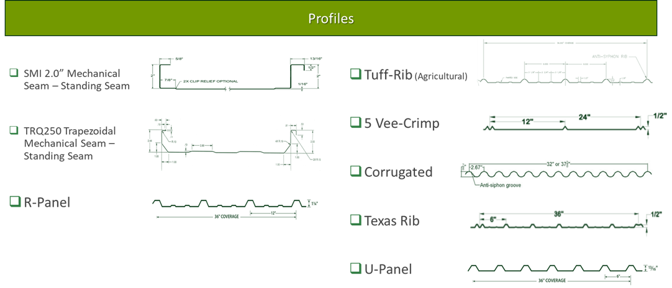
Task: Check the 5 Vee-Crimp checkbox
Action: pyautogui.click(x=355, y=122)
